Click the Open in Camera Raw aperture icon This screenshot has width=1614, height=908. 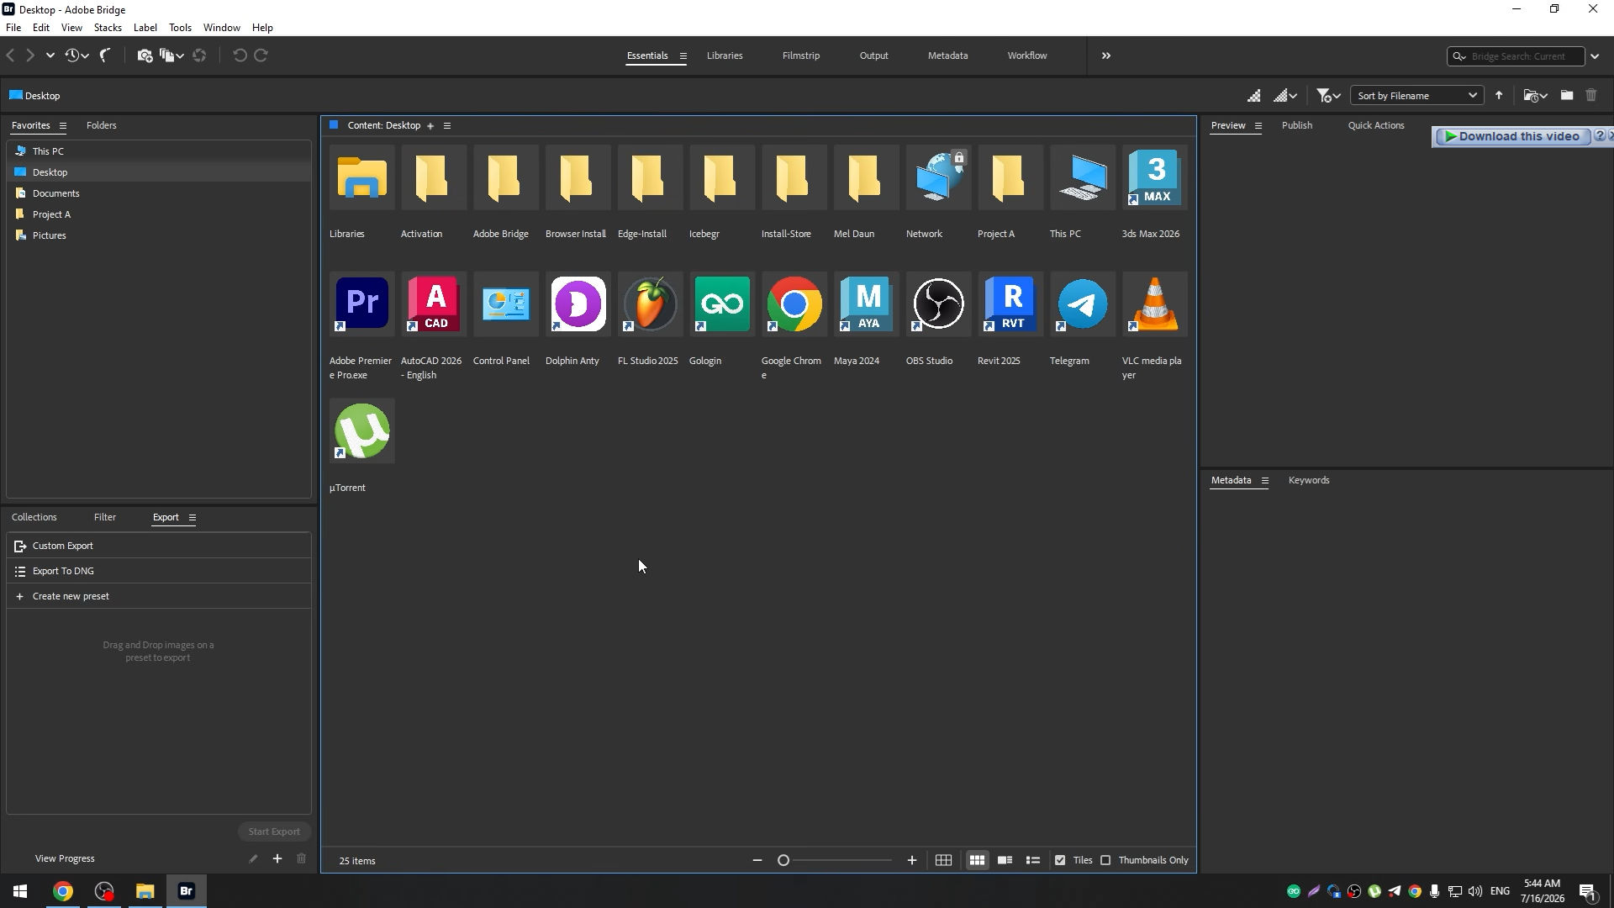coord(199,55)
